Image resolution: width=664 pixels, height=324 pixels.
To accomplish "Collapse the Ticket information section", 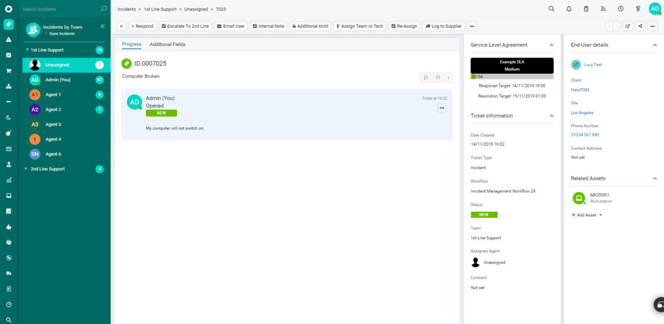I will tap(551, 116).
